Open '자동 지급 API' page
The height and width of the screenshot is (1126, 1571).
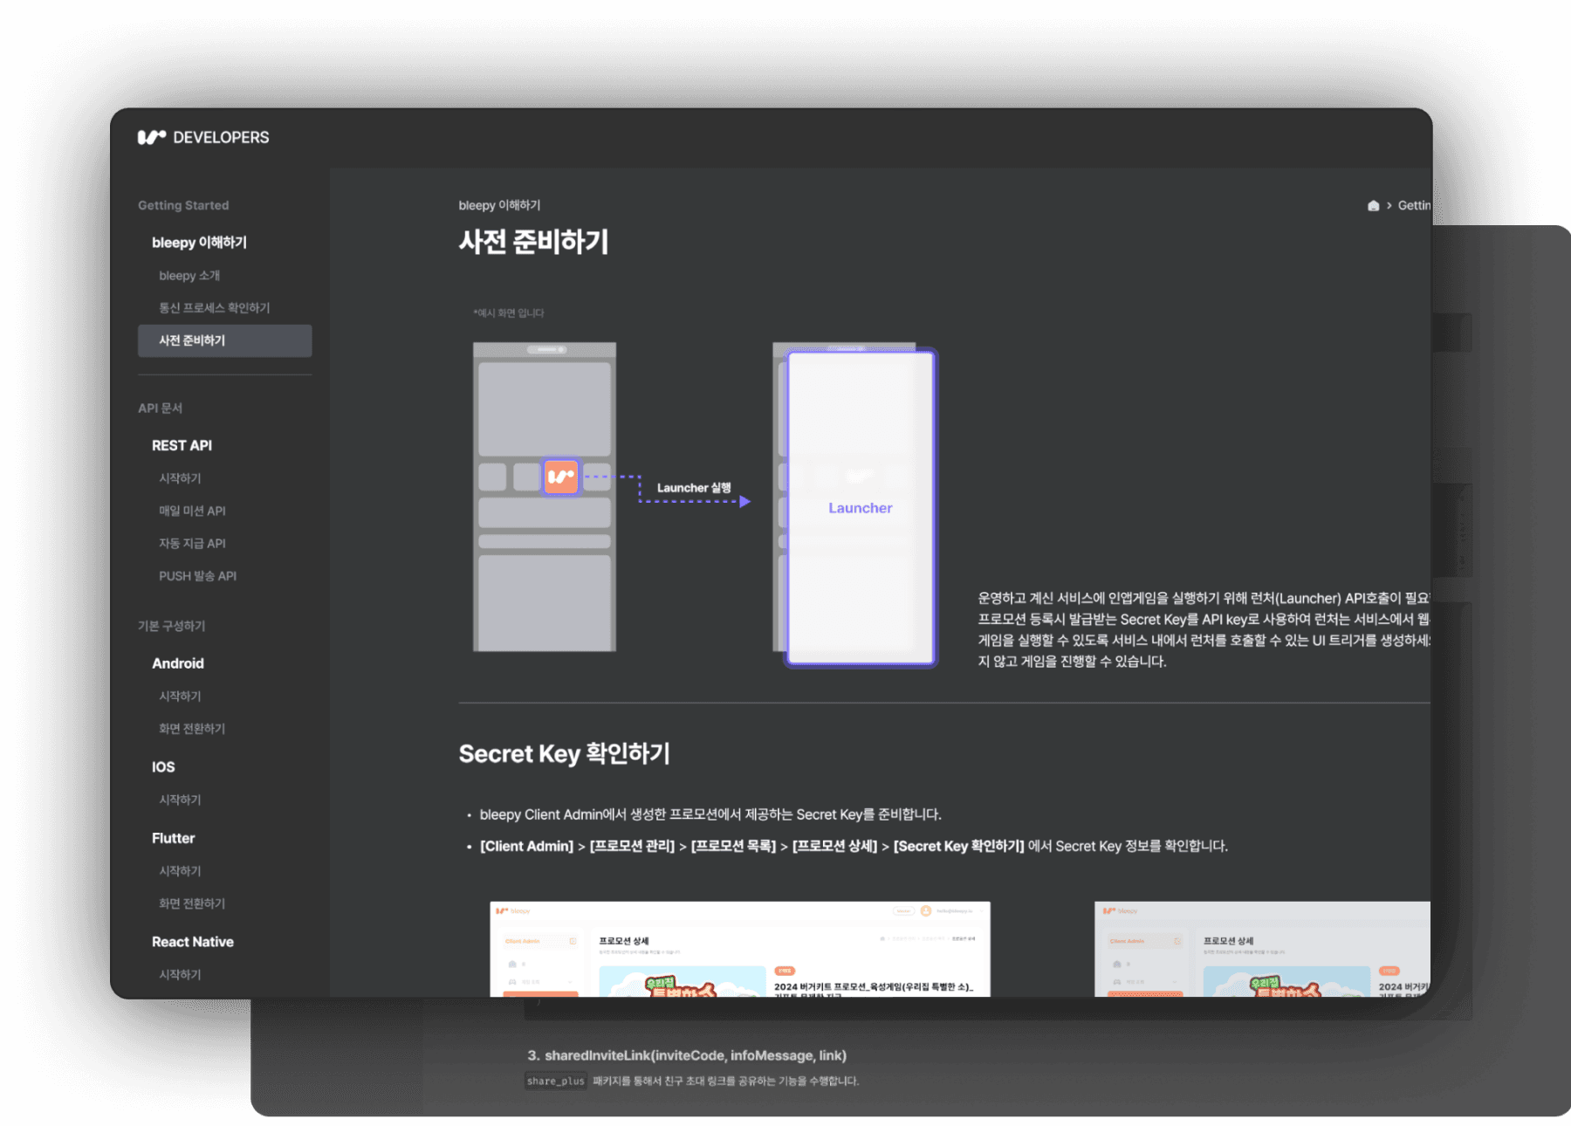(192, 543)
